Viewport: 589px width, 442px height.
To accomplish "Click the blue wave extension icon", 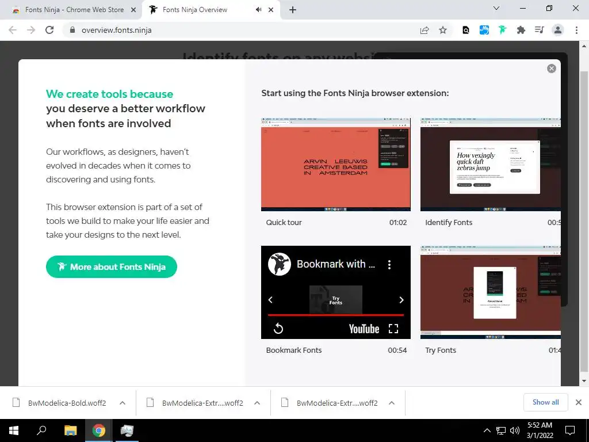I will (x=484, y=30).
